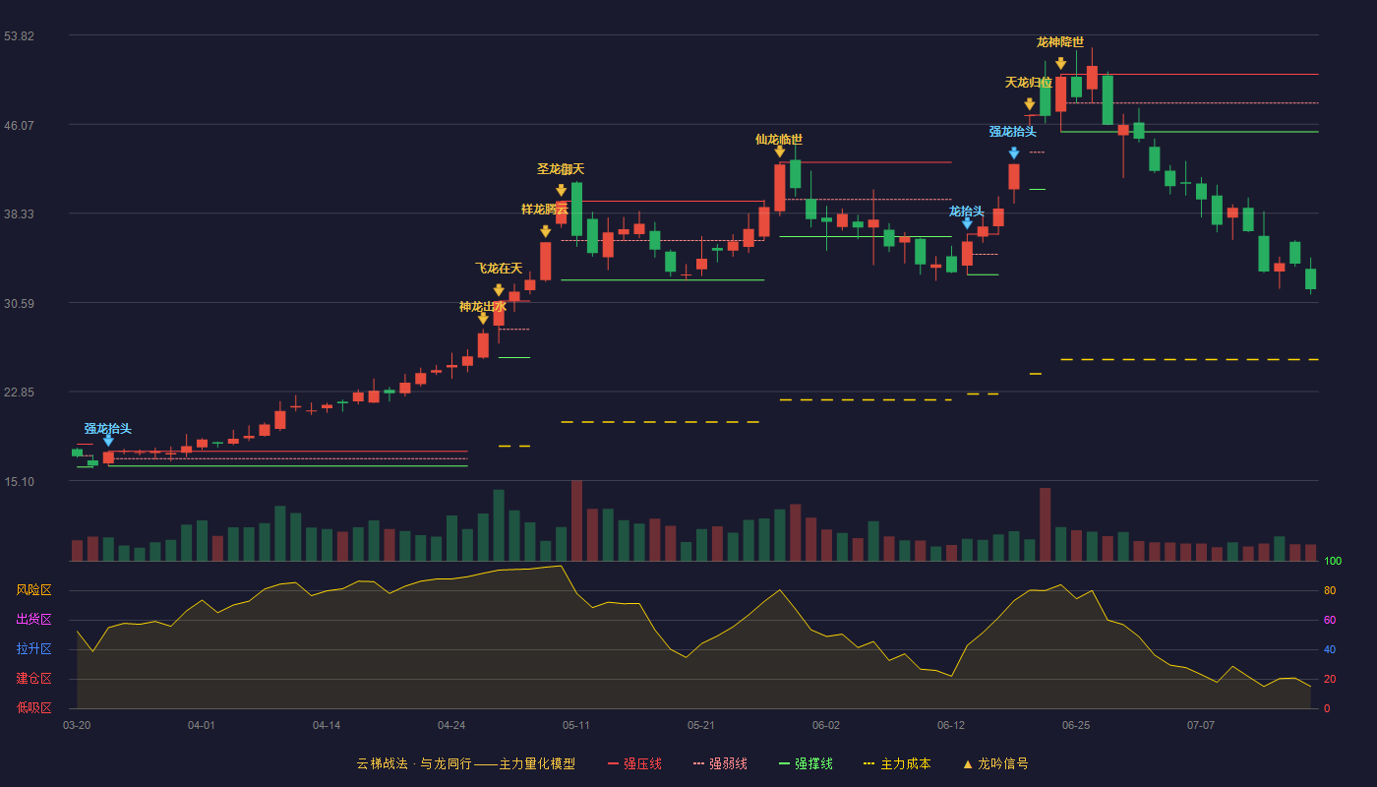Toggle the 主力成本 legend series

(896, 763)
